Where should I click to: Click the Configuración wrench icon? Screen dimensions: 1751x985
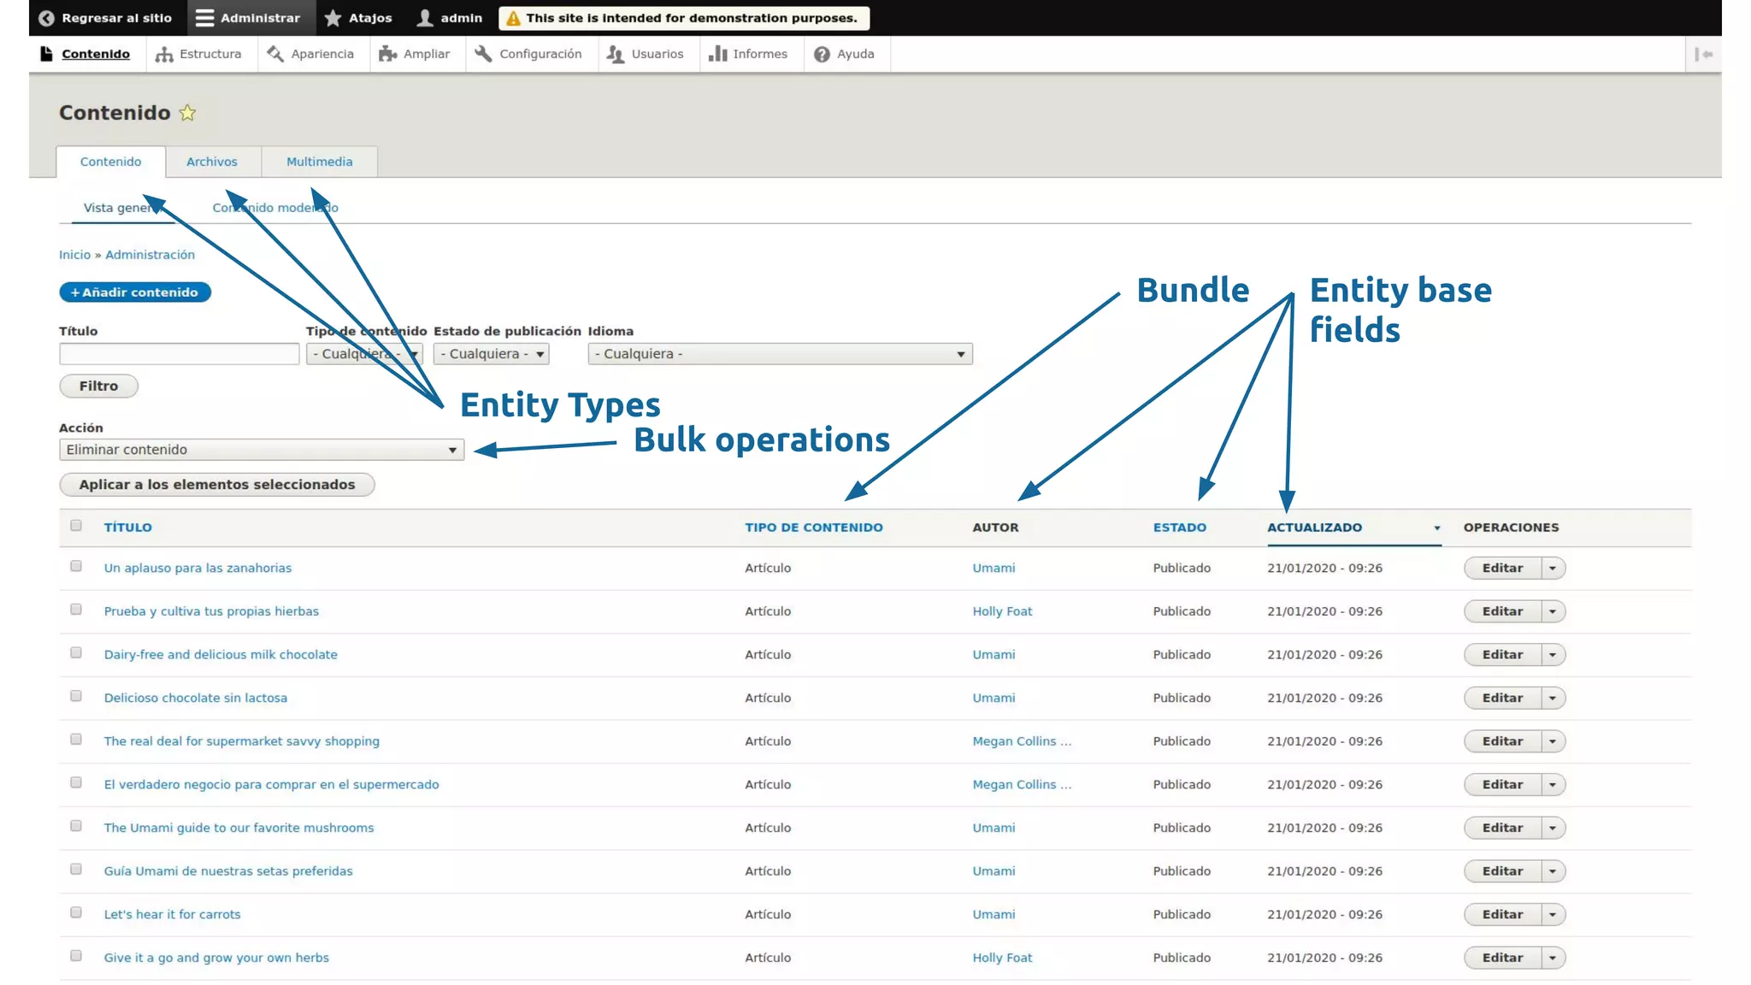click(483, 54)
